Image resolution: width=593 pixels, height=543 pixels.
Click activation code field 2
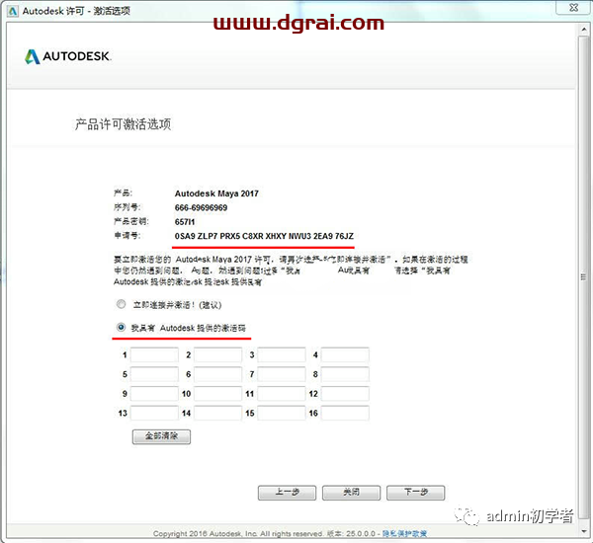tap(217, 354)
